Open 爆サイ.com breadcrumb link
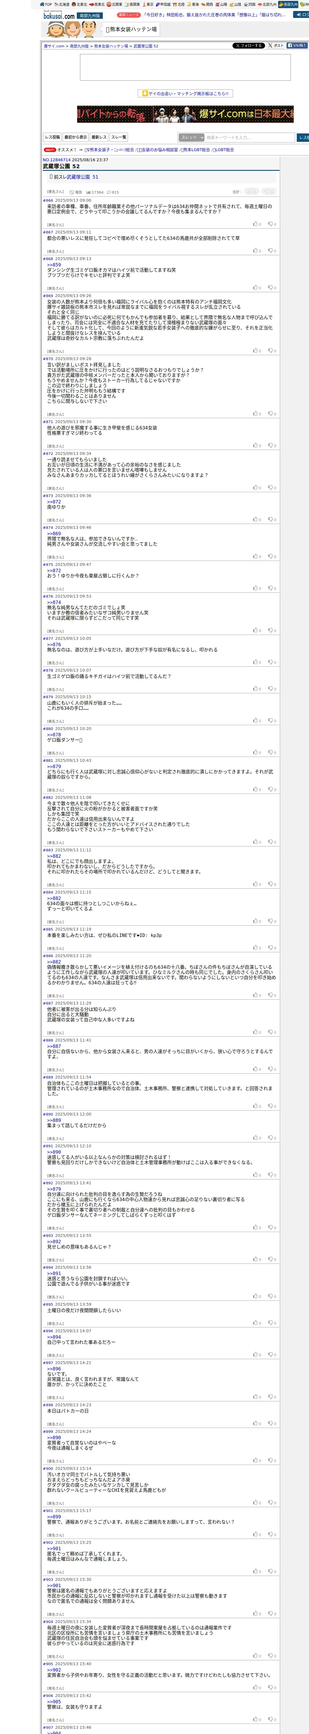This screenshot has height=1734, width=309. tap(55, 47)
